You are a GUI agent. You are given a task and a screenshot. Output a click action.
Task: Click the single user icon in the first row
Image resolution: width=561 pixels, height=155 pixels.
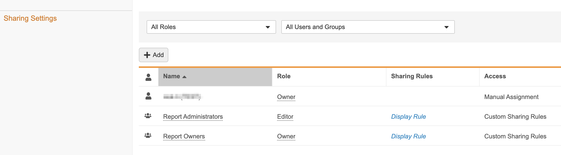tap(148, 96)
